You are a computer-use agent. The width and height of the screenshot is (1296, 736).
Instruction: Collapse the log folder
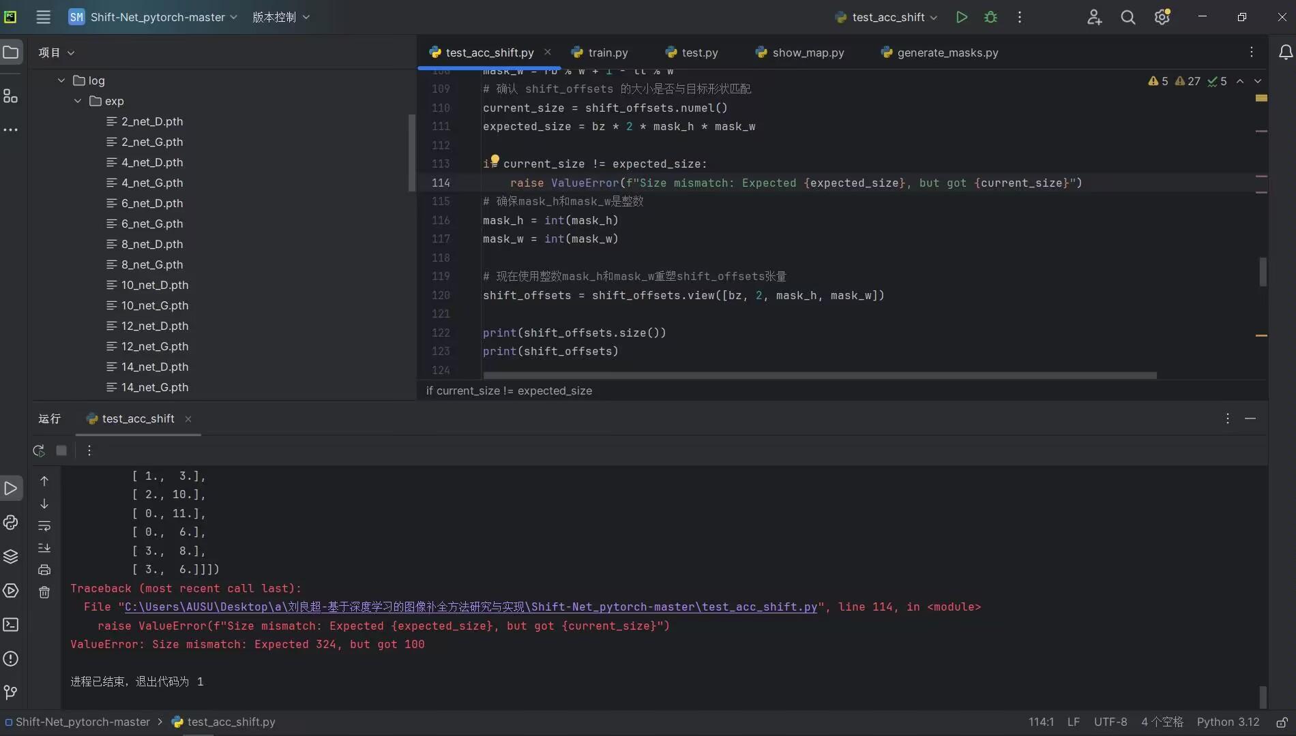point(61,80)
